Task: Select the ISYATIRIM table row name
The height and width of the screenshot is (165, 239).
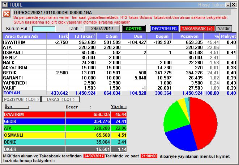Action: [14, 42]
